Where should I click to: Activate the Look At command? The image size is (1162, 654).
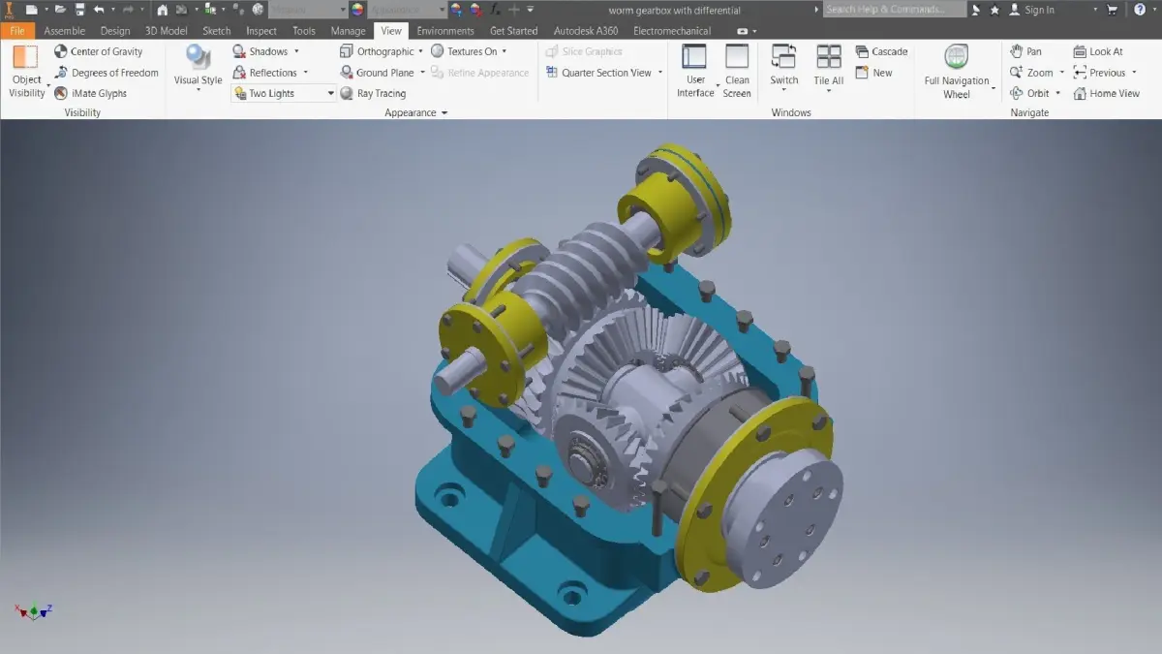click(x=1098, y=51)
